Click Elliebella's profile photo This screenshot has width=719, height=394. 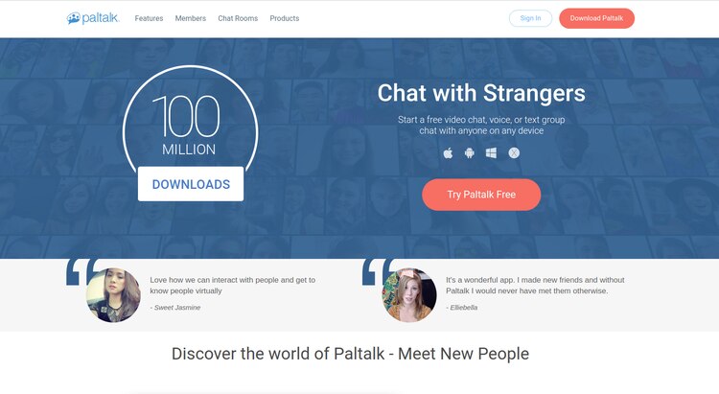(409, 295)
